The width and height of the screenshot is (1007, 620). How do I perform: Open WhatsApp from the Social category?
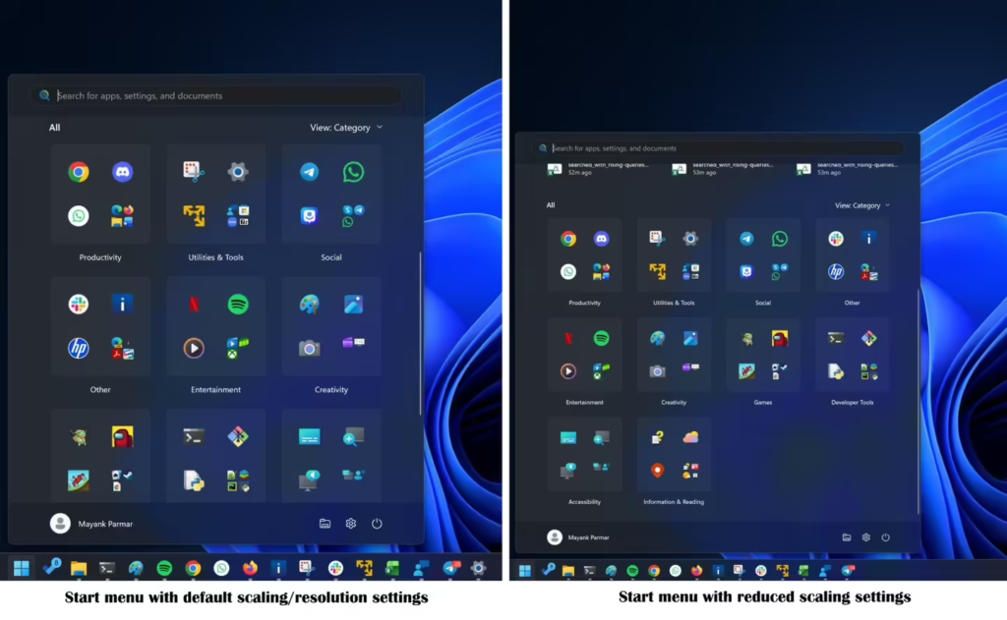[353, 171]
